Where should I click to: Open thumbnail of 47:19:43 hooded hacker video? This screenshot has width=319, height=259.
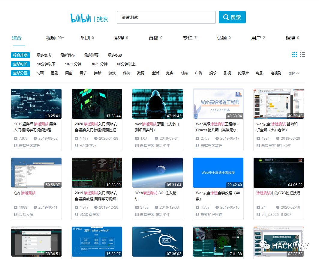(x=158, y=104)
